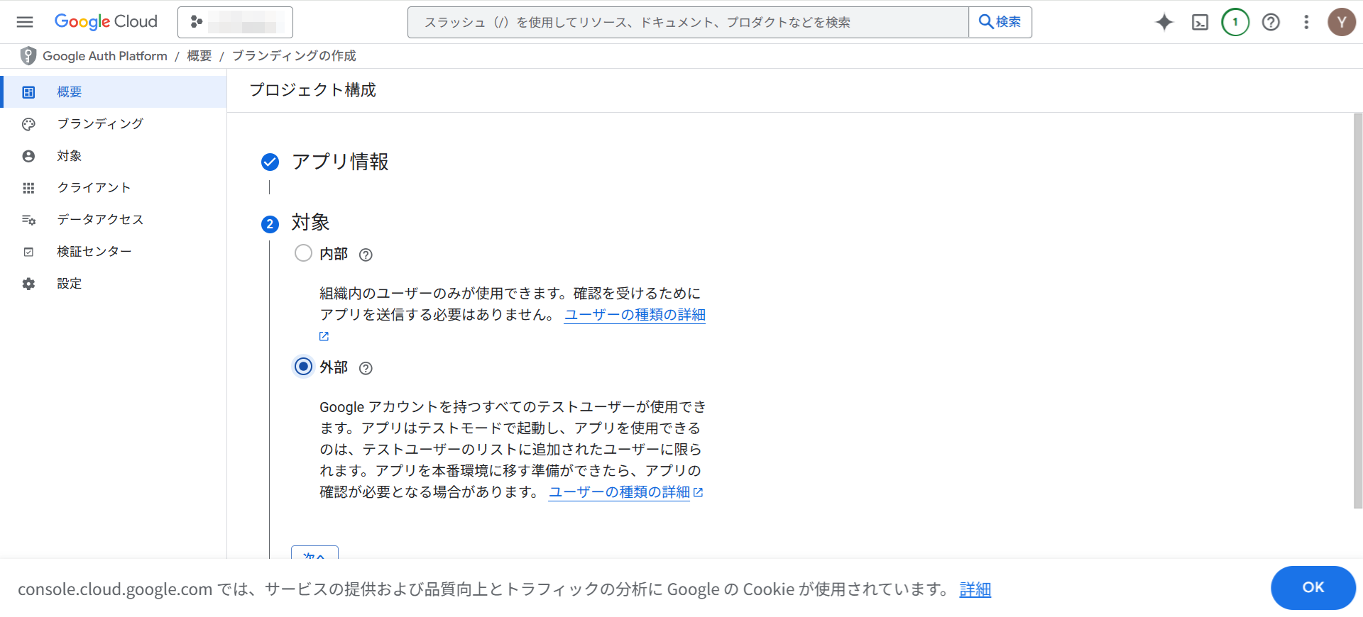Viewport: 1363px width, 617px height.
Task: Click OK on the cookie banner
Action: point(1313,587)
